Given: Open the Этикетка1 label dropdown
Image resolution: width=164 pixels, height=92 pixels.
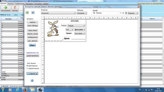Looking at the screenshot, I should tap(58, 13).
